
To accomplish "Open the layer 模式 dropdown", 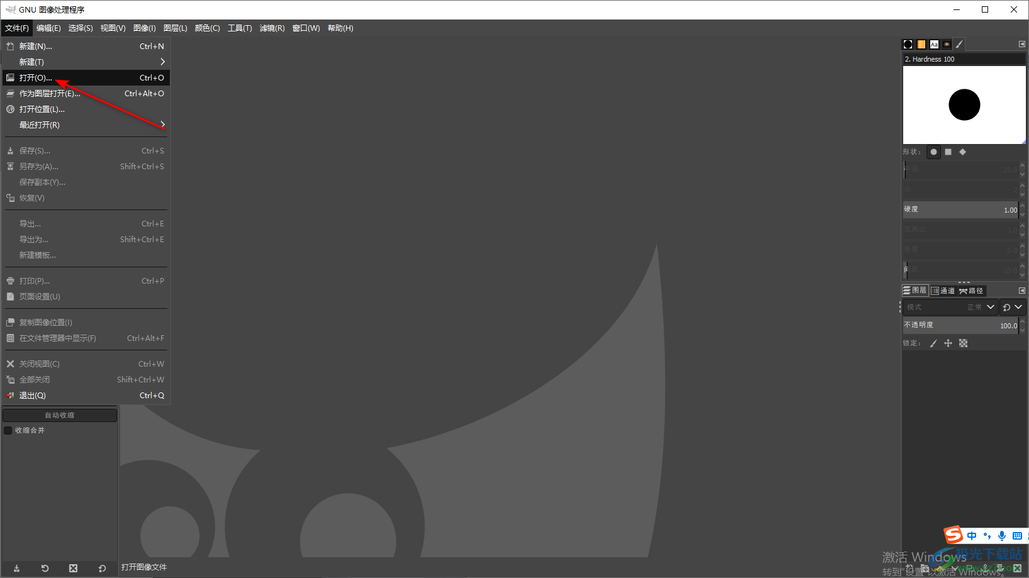I will 950,307.
